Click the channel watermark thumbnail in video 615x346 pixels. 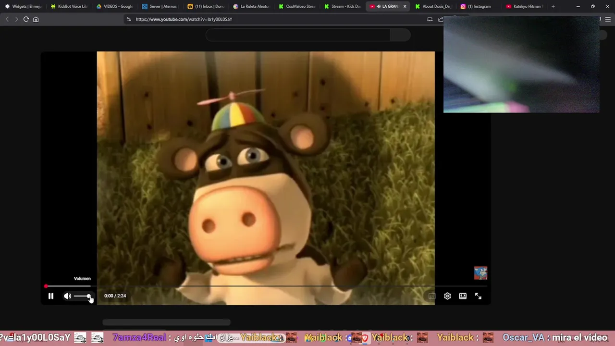pos(480,273)
